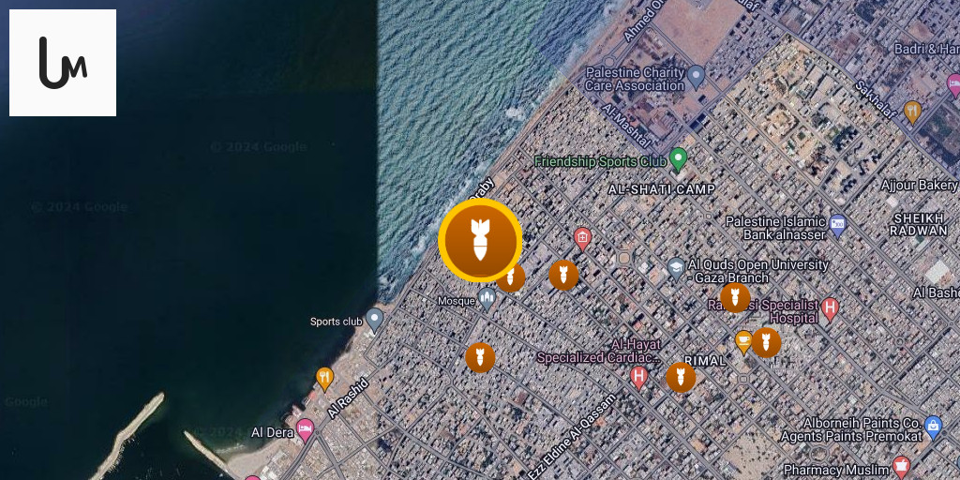Click the bomb marker beside the Rimal label
The image size is (960, 480).
681,377
